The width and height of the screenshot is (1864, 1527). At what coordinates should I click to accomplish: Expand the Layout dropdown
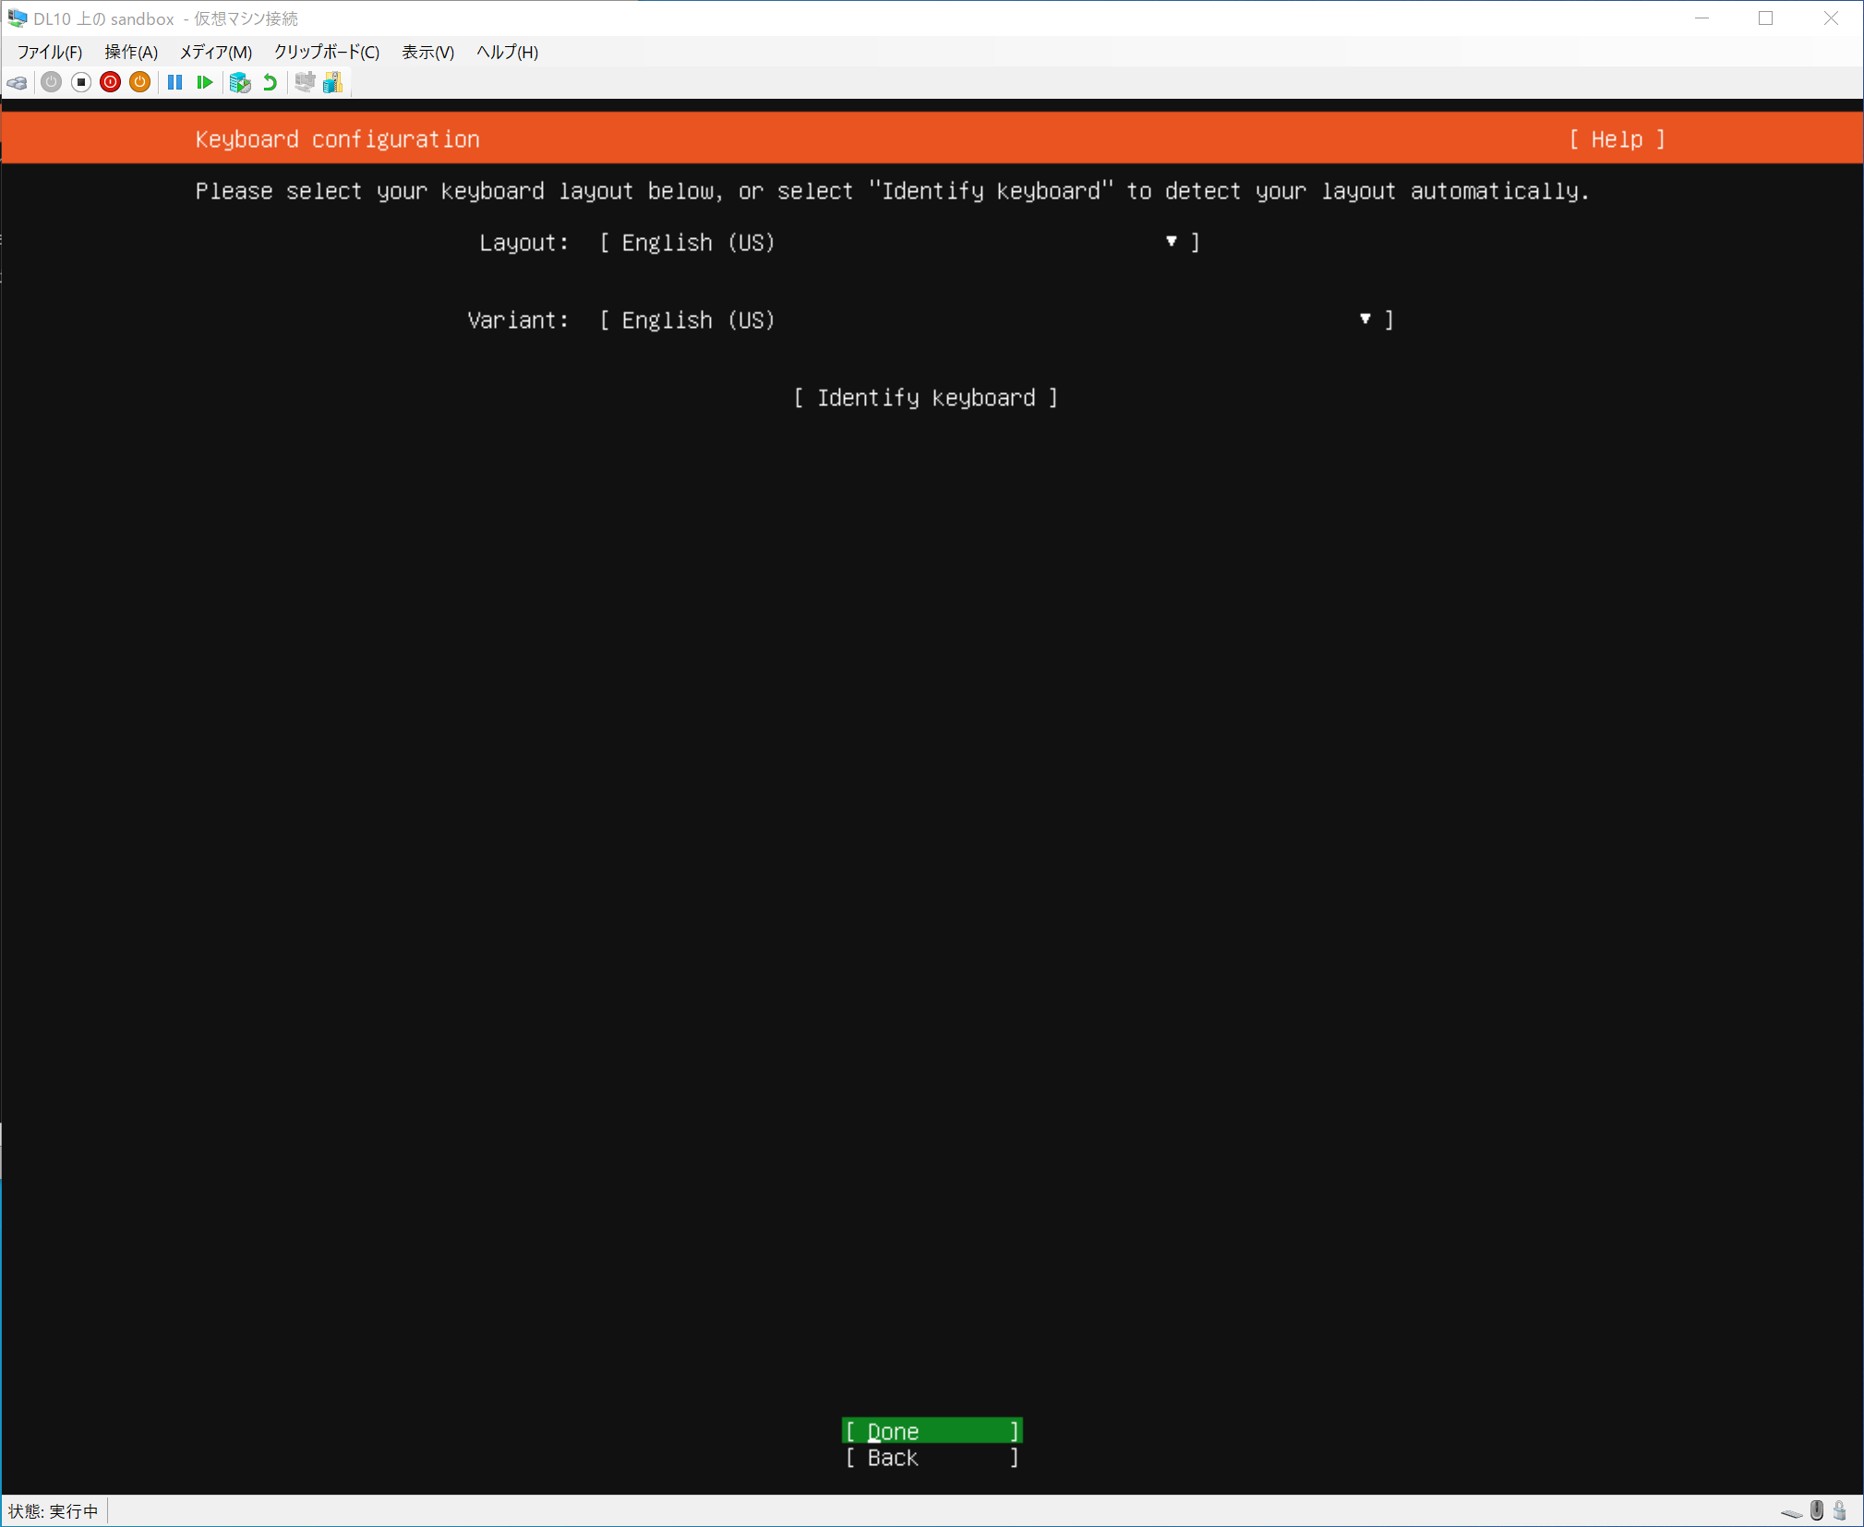(899, 243)
